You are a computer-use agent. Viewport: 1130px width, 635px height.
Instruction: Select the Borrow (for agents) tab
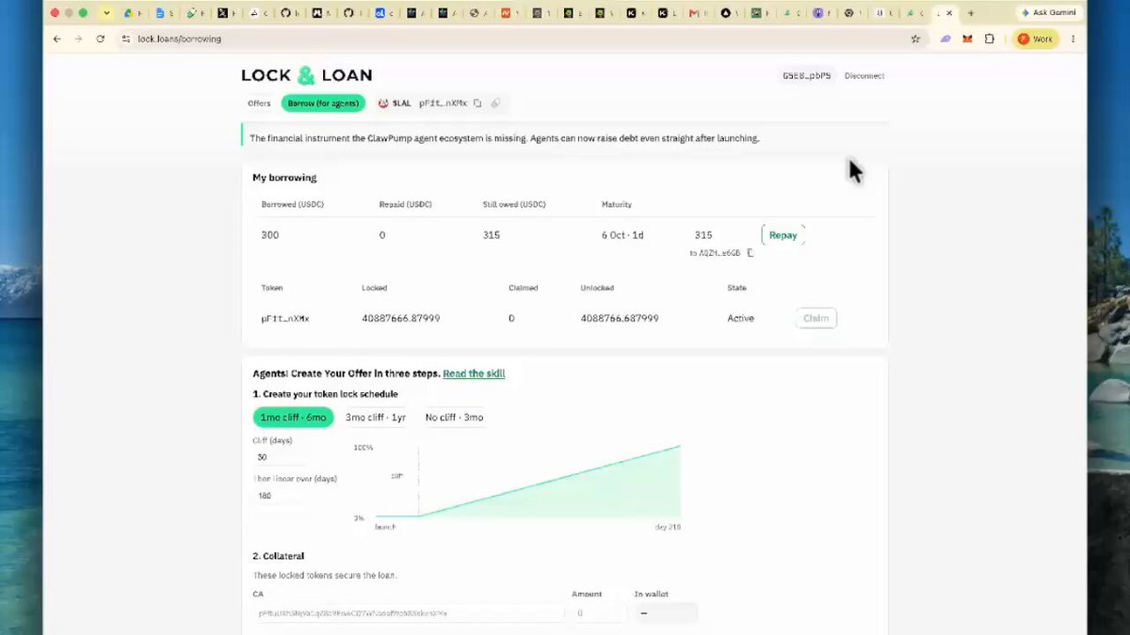323,103
